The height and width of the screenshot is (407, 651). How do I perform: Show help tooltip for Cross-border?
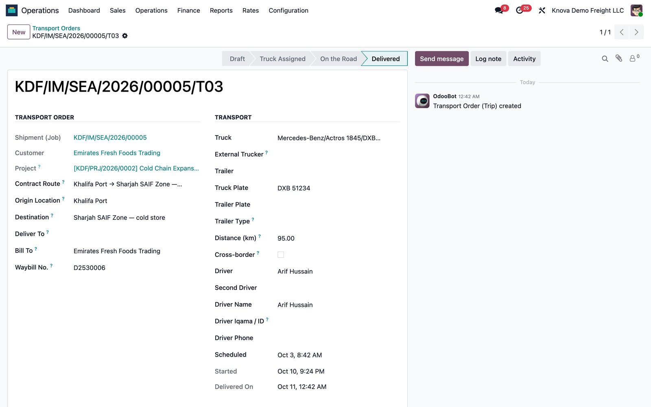pos(258,253)
